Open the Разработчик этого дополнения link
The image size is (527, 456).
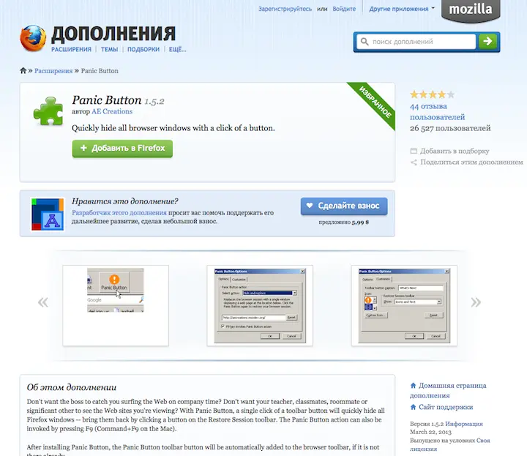coord(119,213)
